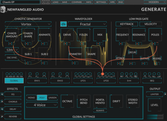Image resolution: width=167 pixels, height=121 pixels.
Task: Select MONO voice mode
Action: click(x=31, y=98)
